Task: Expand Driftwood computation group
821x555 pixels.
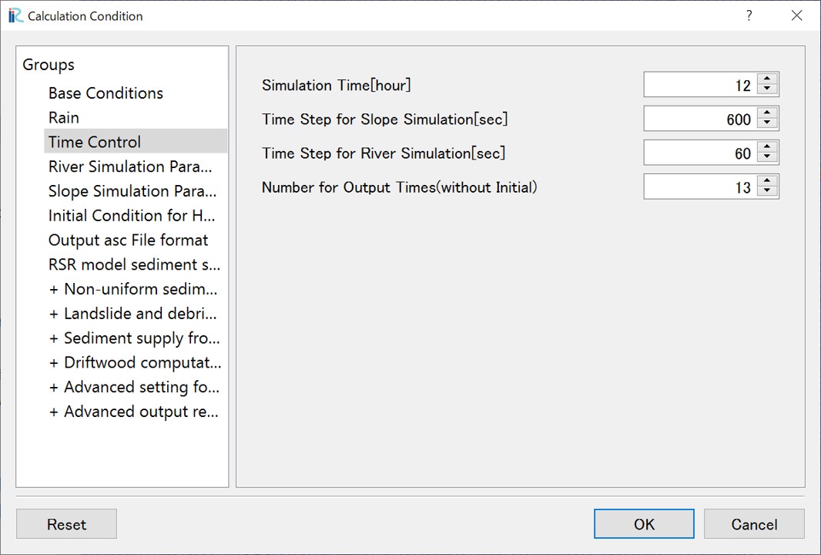Action: click(x=135, y=362)
